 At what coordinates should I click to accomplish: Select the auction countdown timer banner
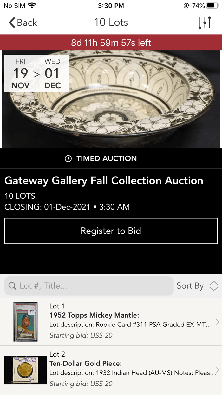pos(111,42)
